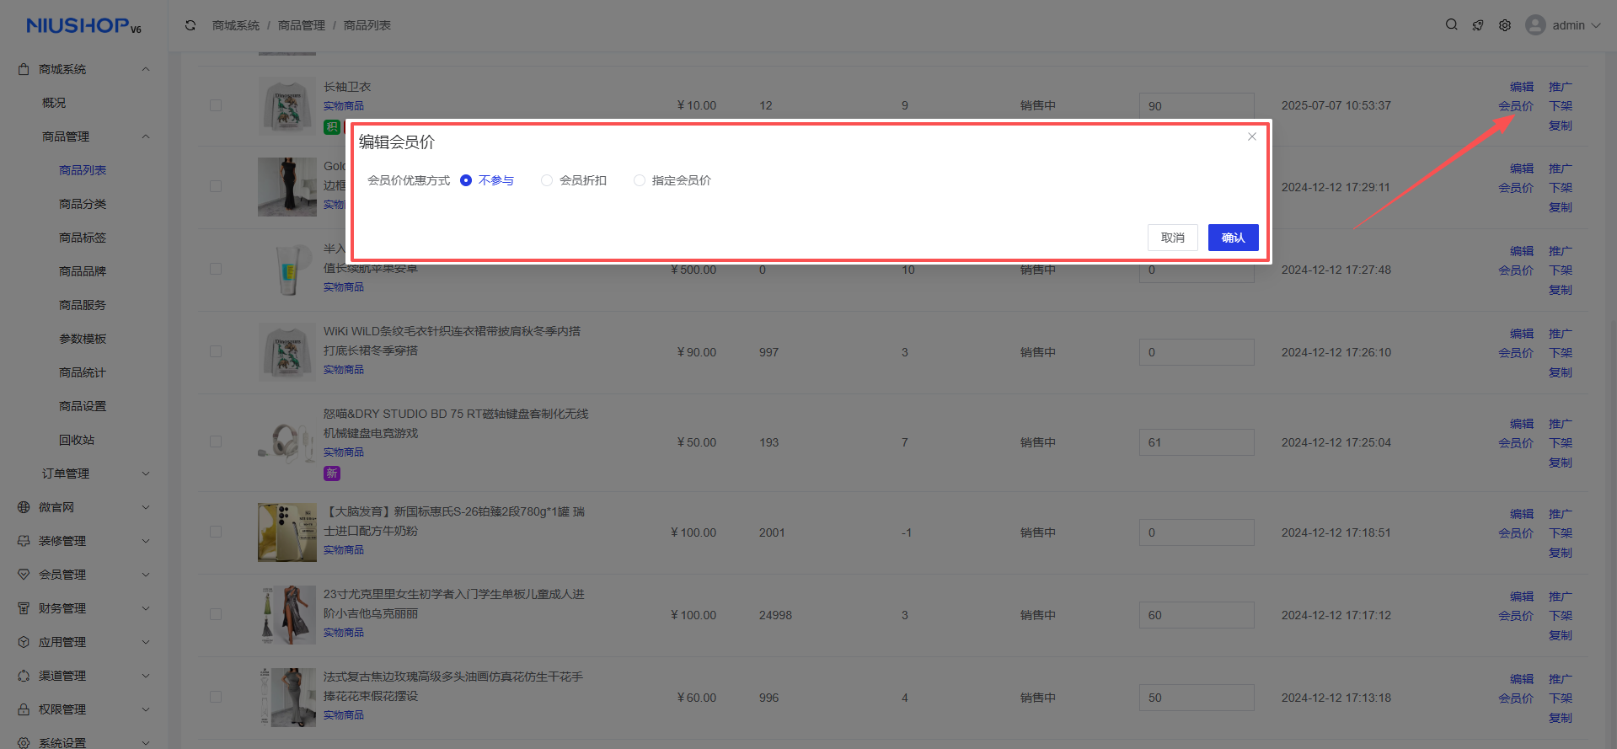Choose the 会员折扣 radio option
This screenshot has width=1617, height=749.
(547, 180)
